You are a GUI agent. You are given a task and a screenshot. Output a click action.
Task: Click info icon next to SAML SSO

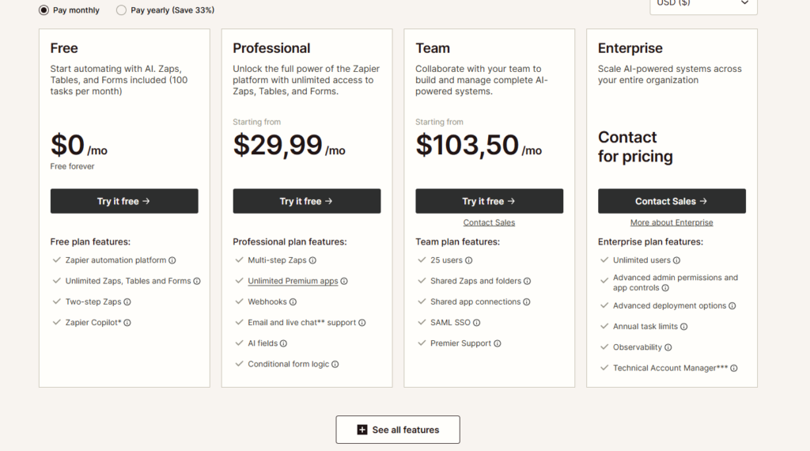pyautogui.click(x=476, y=323)
